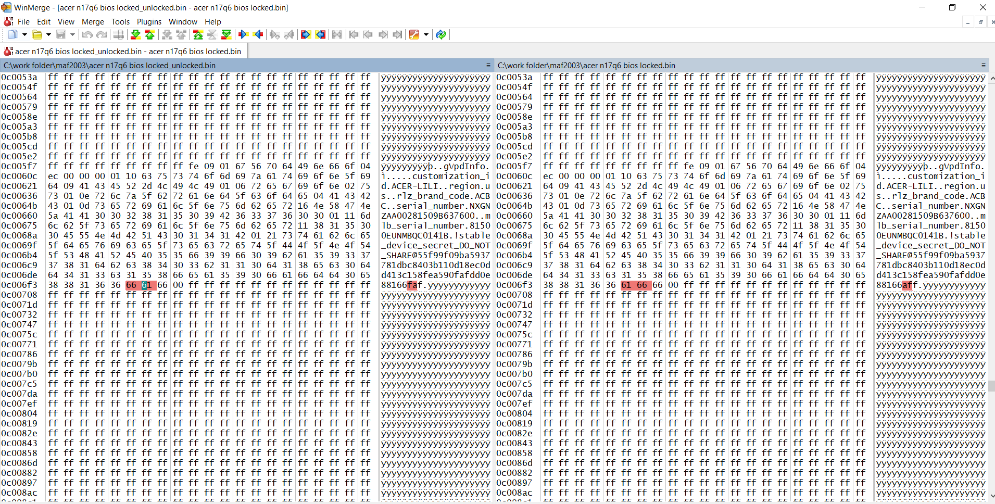
Task: Click 'OEUNMBQC0141B.!stable' in left pane
Action: tap(436, 236)
